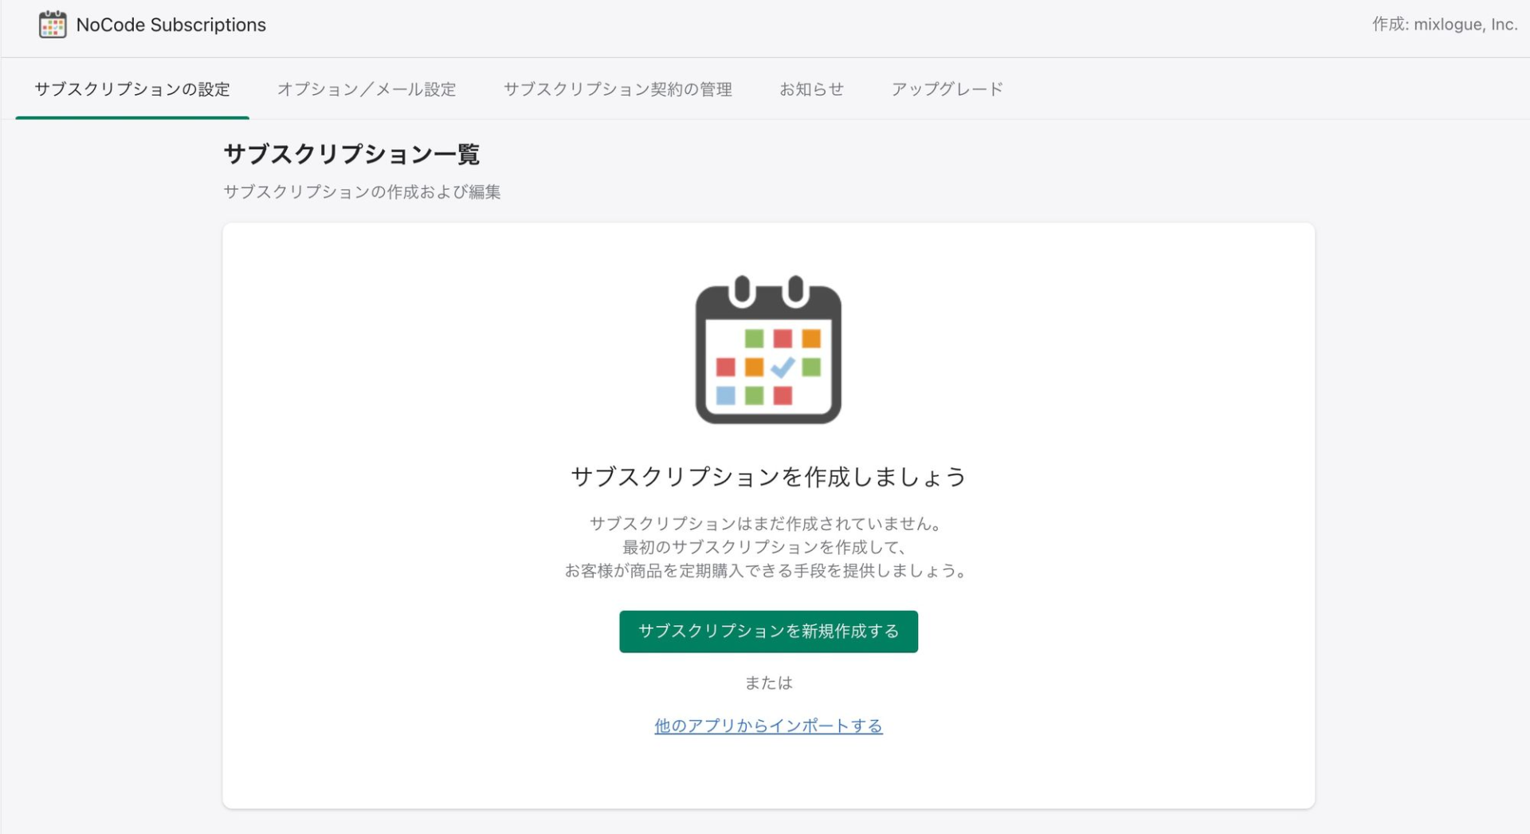1530x834 pixels.
Task: Open the サブスクリプション契約の管理 tab
Action: coord(618,89)
